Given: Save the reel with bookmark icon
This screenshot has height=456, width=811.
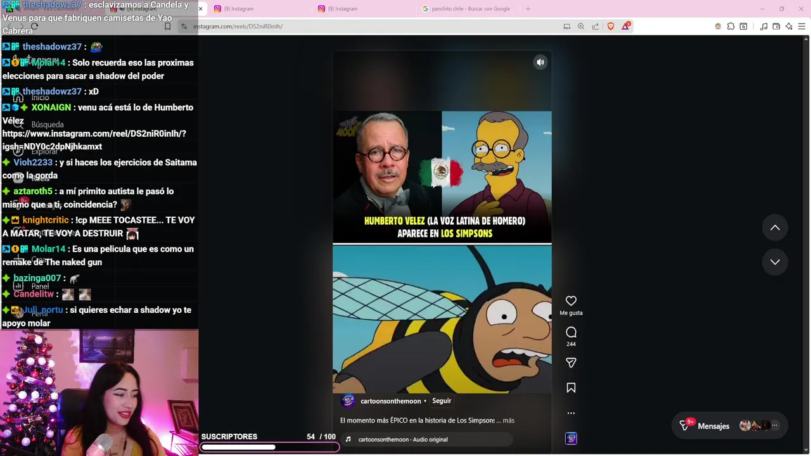Looking at the screenshot, I should pos(571,388).
